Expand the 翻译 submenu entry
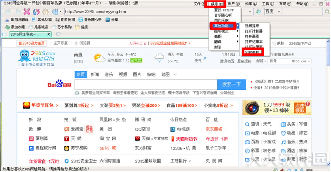 [224, 42]
